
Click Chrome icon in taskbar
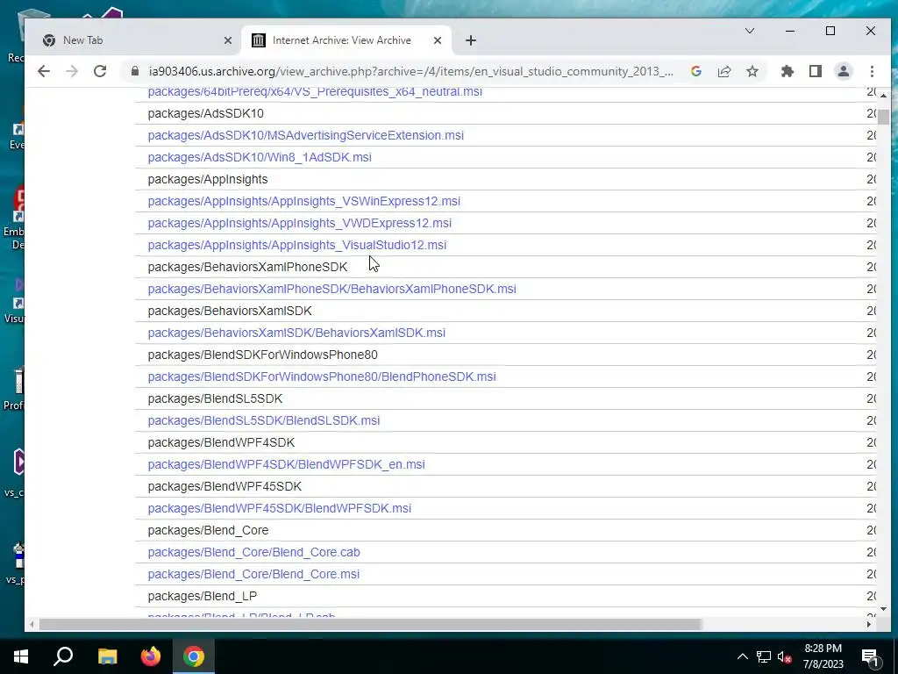(194, 656)
